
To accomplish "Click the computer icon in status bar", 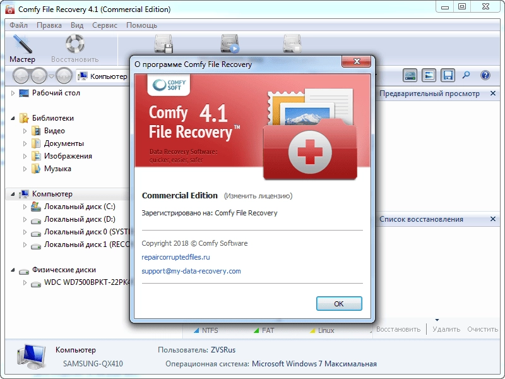I will pos(31,356).
